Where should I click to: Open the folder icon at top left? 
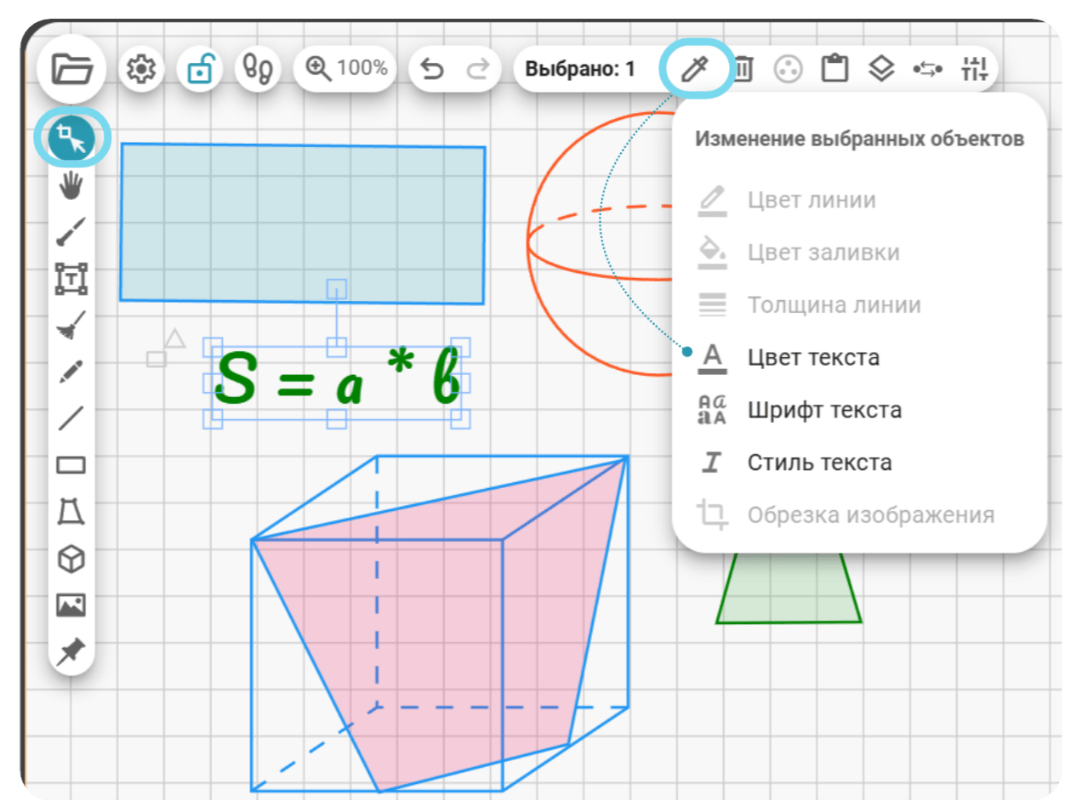[71, 68]
